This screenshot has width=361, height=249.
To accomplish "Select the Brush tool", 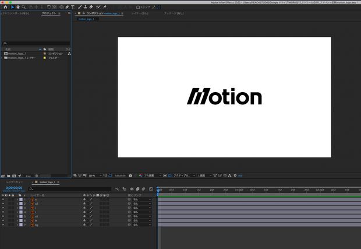I will tap(80, 7).
